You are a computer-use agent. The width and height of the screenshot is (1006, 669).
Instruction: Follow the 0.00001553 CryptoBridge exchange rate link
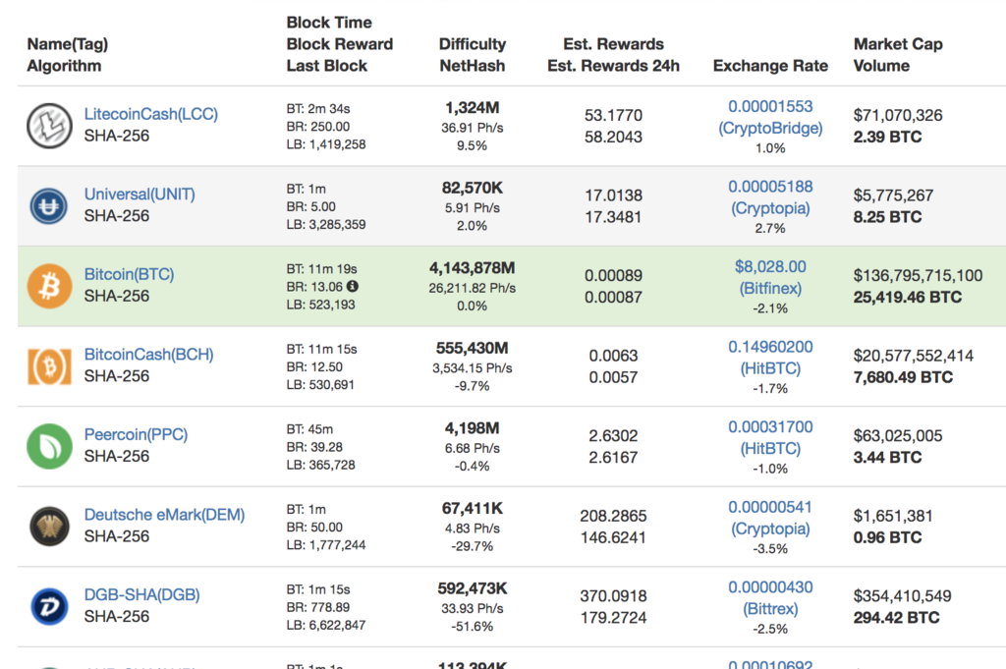coord(770,117)
